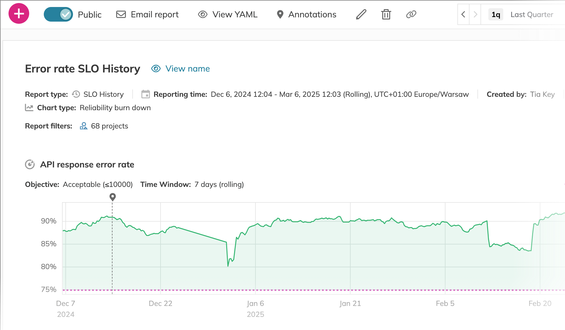Delete report using trash icon

(386, 14)
